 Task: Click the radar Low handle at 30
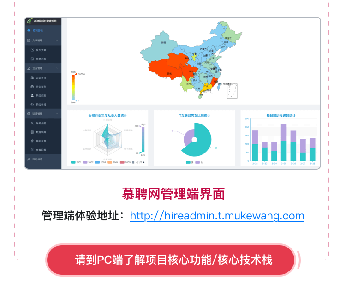coord(141,153)
